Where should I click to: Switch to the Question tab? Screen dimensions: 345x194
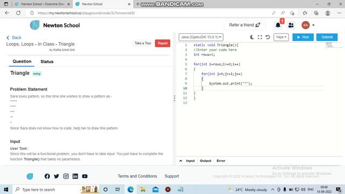tap(22, 61)
